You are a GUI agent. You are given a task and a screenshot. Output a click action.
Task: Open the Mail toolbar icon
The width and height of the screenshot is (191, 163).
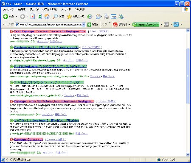[x=98, y=17]
